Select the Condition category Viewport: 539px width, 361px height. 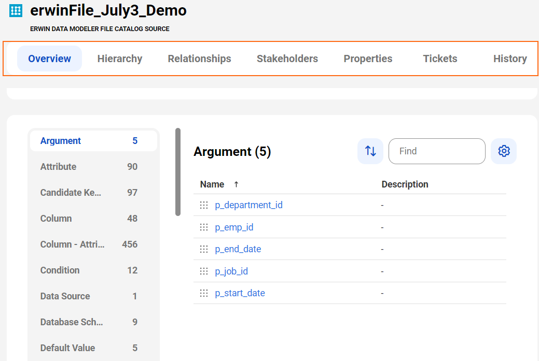(x=93, y=270)
